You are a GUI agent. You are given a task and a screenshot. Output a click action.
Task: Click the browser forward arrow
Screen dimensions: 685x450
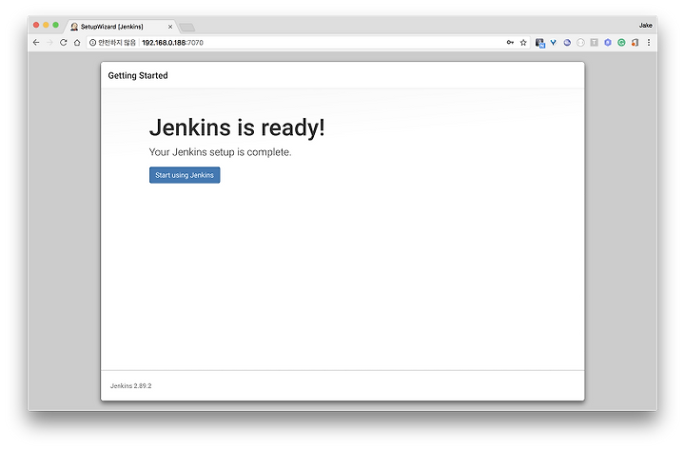coord(49,43)
